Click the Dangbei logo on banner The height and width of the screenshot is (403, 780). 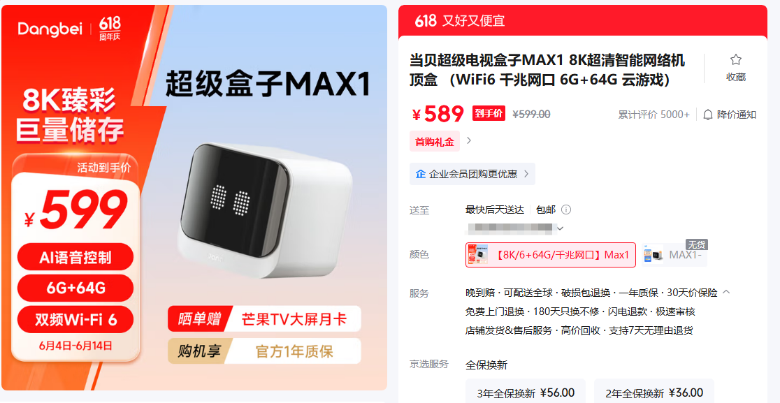(x=52, y=29)
